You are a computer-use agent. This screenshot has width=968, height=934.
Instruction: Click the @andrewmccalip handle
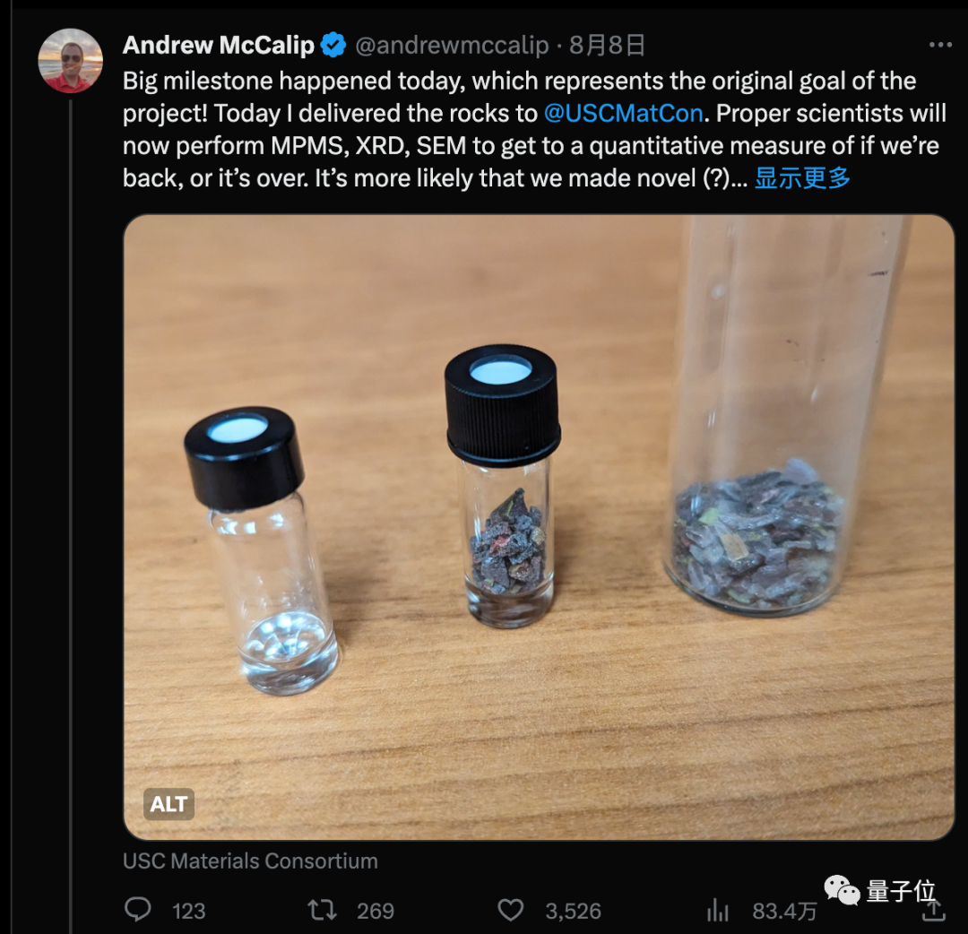tap(452, 45)
